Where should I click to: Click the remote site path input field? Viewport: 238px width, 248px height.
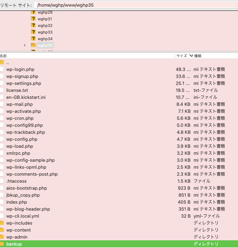[136, 5]
